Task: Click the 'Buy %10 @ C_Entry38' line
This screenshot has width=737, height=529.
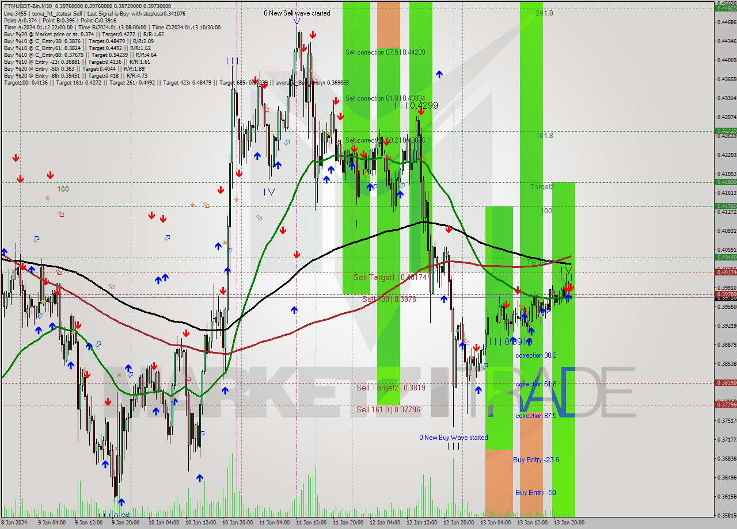Action: click(x=78, y=41)
